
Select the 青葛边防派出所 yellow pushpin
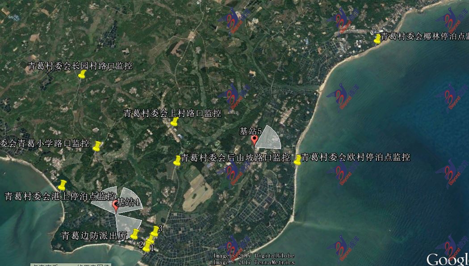[136, 233]
